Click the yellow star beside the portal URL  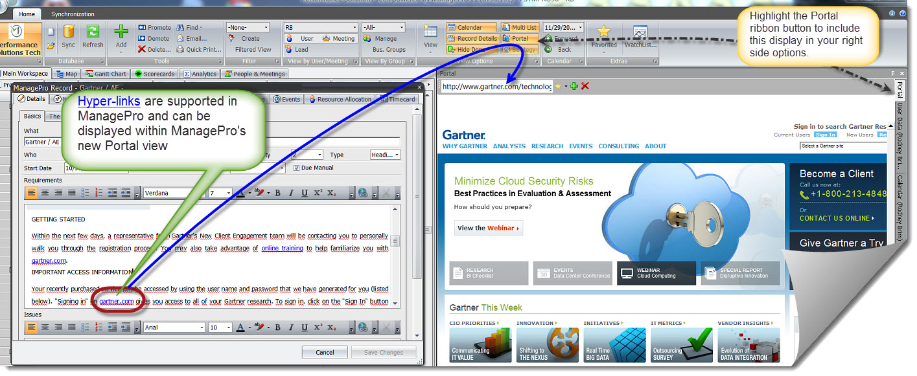click(x=558, y=86)
